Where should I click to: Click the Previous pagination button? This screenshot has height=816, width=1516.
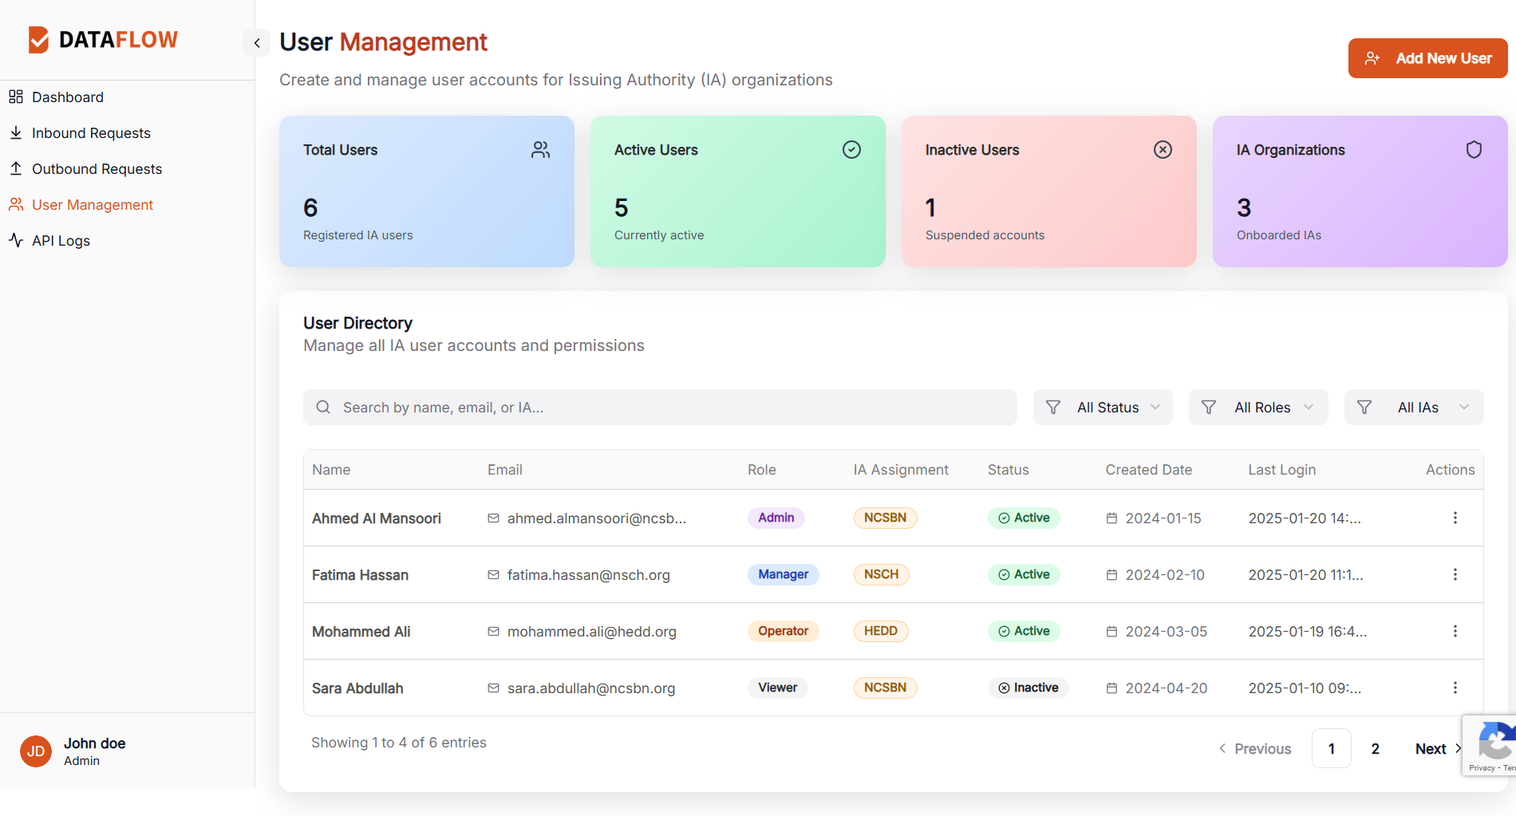click(1255, 749)
